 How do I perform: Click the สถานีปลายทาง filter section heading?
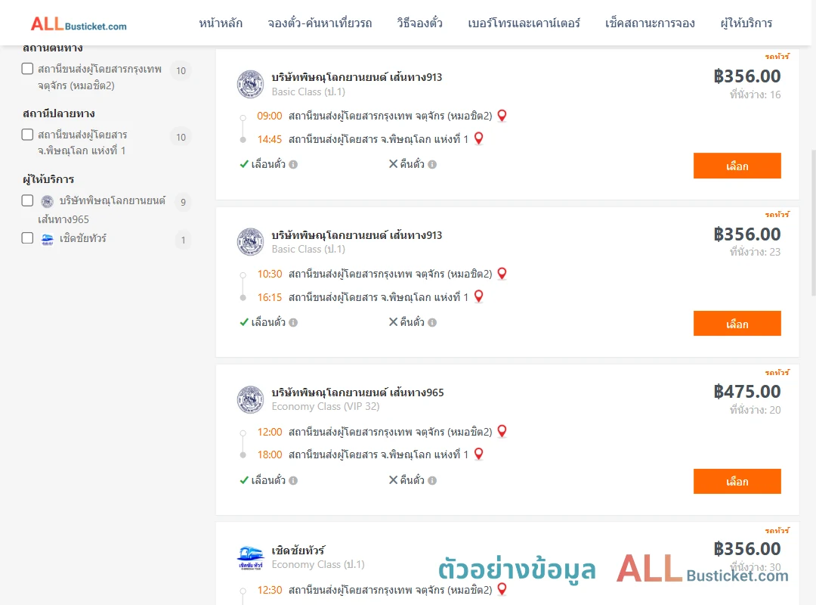tap(59, 113)
